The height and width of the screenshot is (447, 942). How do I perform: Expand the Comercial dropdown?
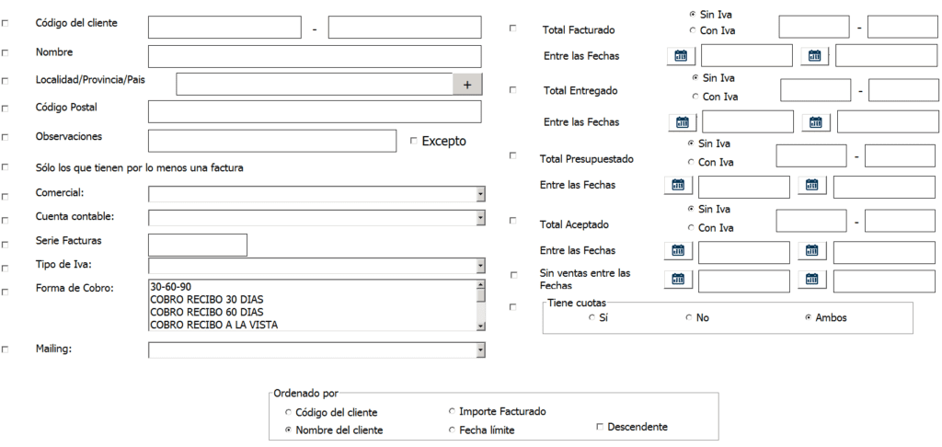[x=480, y=194]
